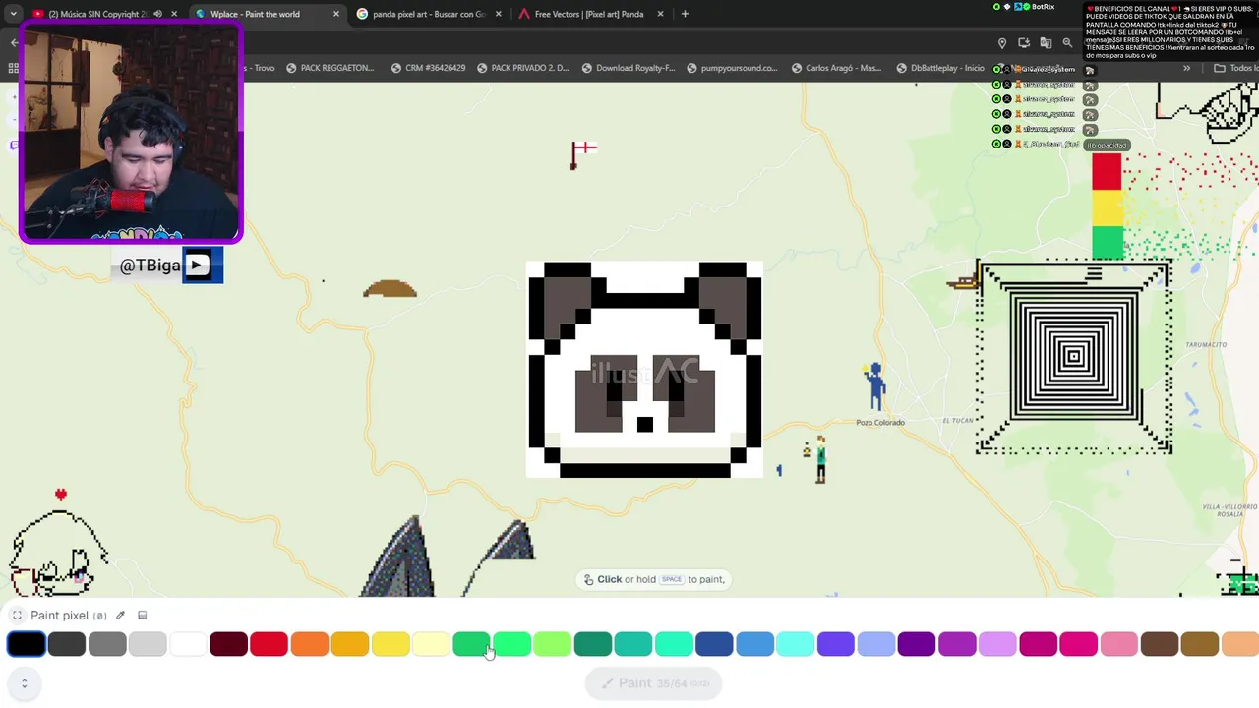Open the Todos los bookmarks folder

point(1235,68)
